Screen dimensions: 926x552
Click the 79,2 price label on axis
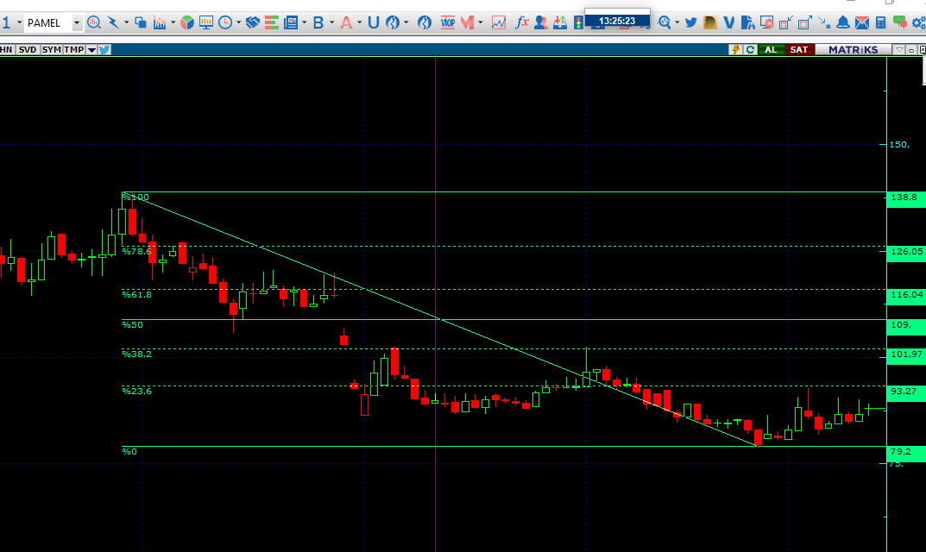coord(904,452)
